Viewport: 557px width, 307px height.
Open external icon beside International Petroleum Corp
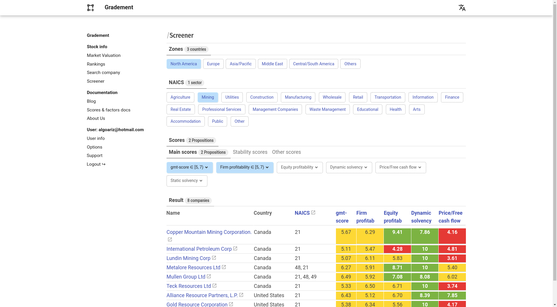(235, 249)
